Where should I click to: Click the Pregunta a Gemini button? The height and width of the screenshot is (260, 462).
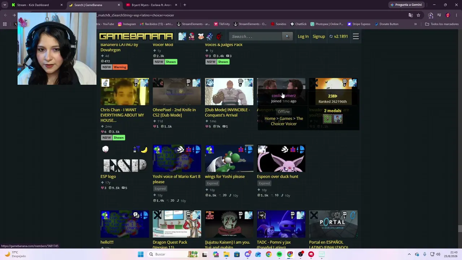(x=406, y=5)
